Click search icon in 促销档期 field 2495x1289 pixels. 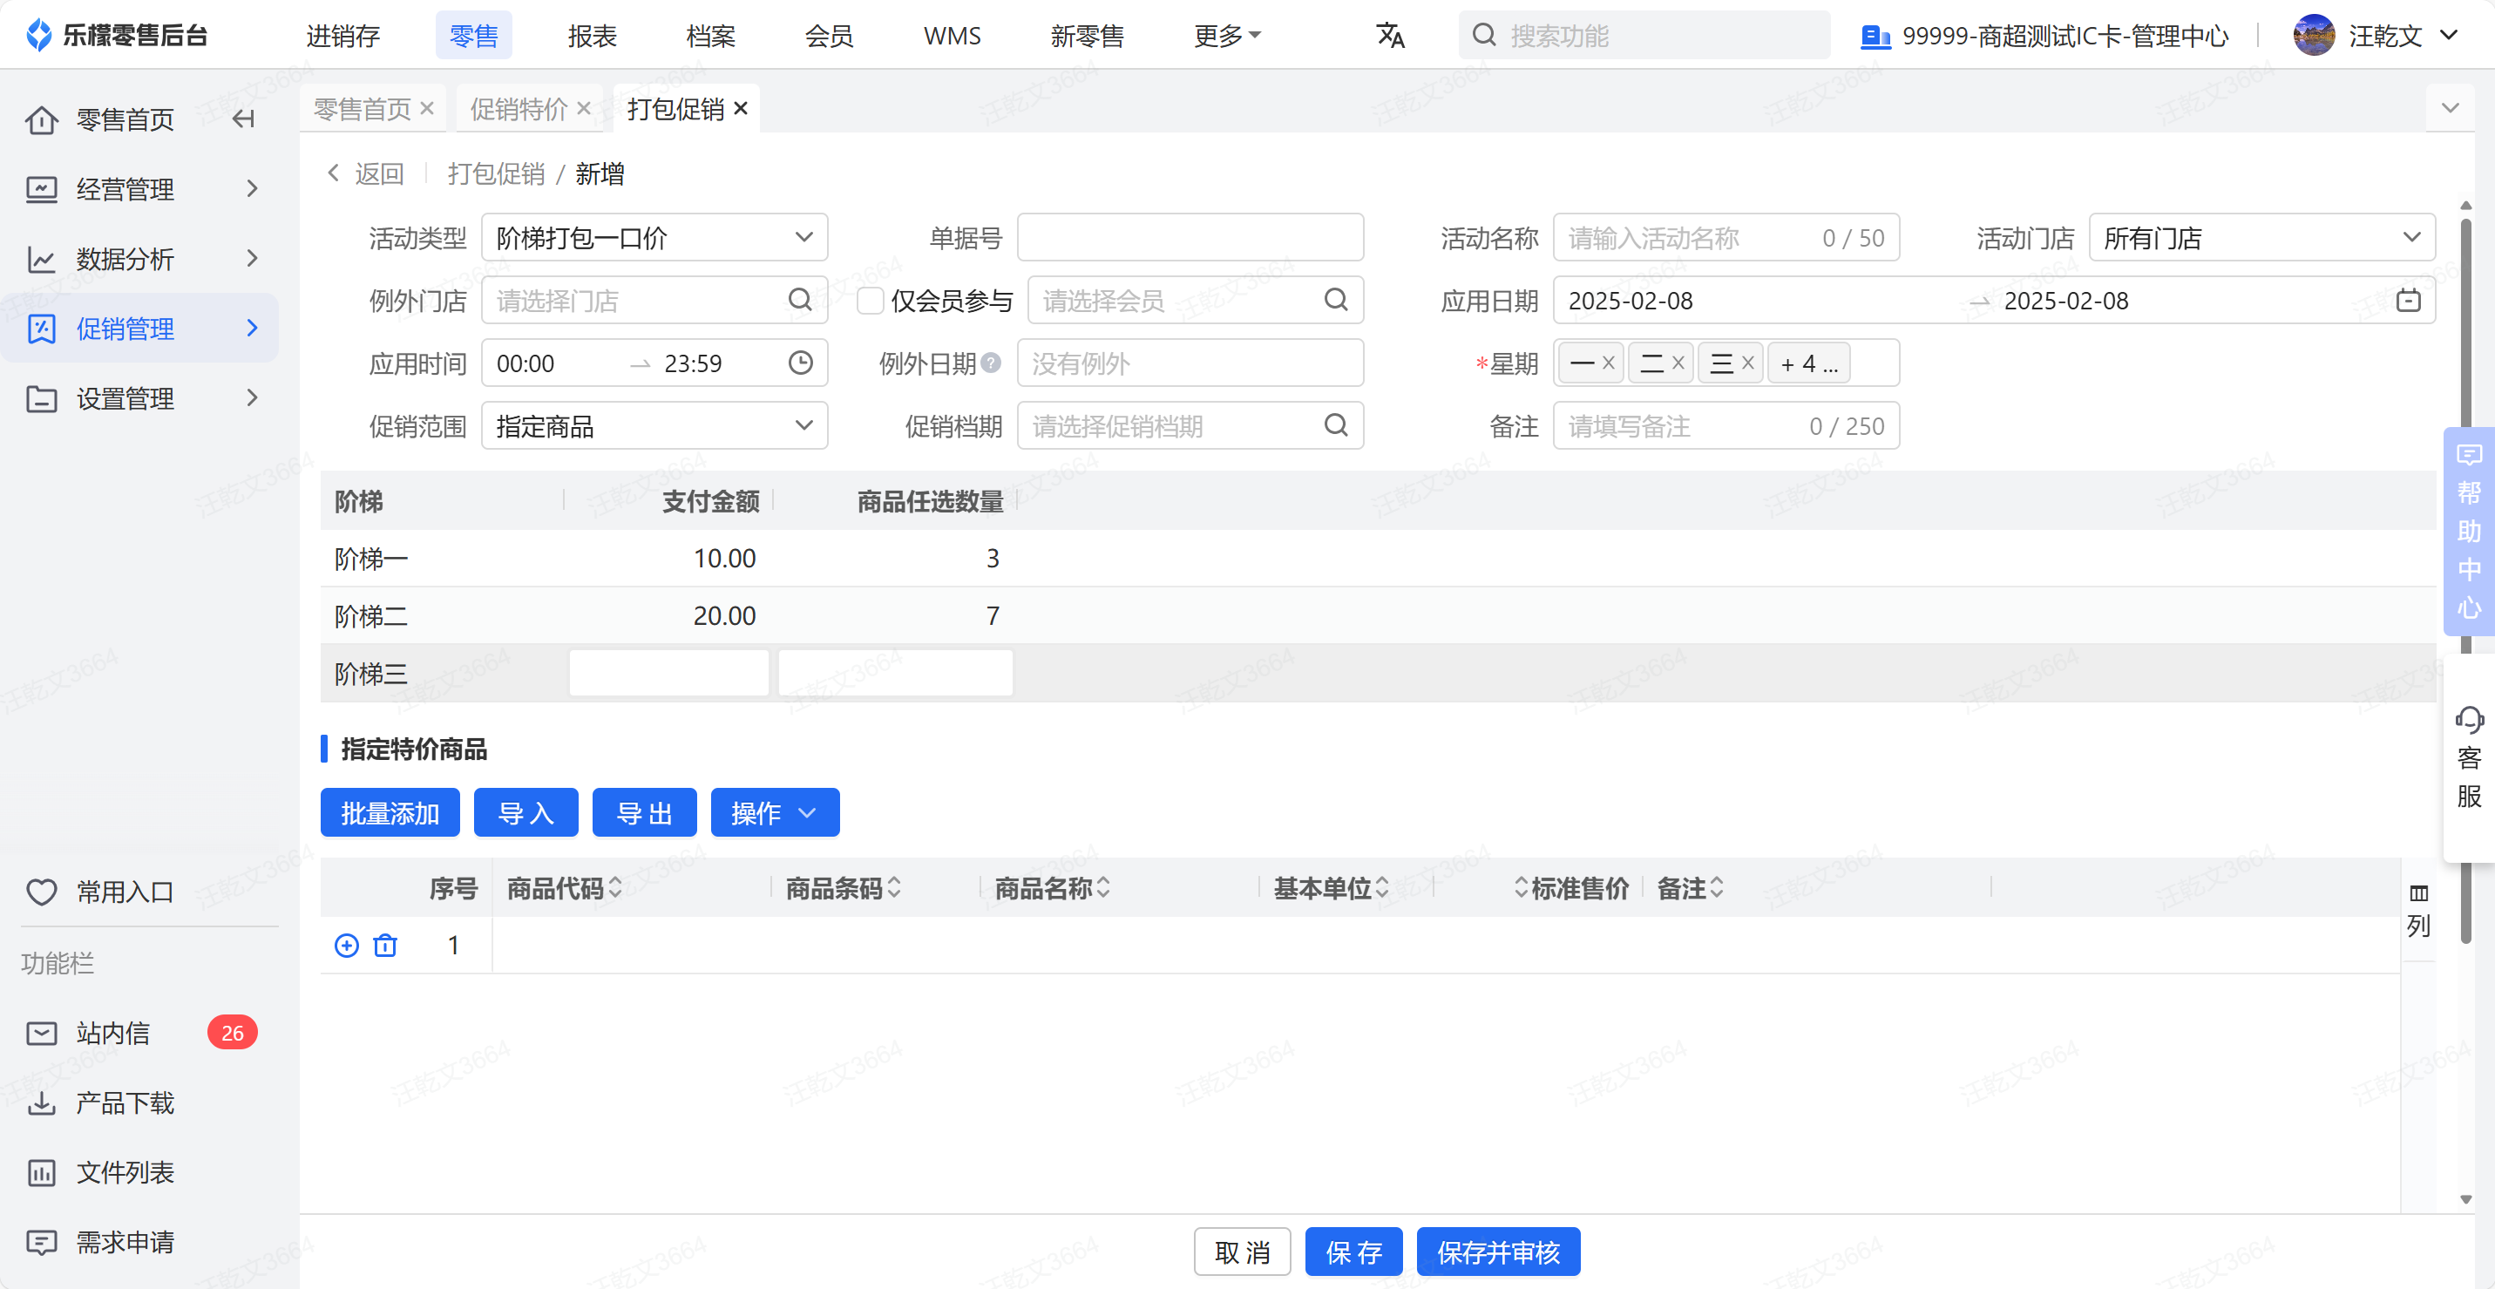coord(1336,425)
